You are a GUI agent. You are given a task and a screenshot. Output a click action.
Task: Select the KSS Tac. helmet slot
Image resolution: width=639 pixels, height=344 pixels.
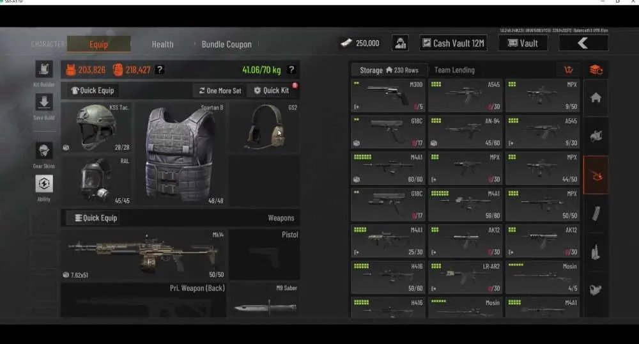[96, 127]
